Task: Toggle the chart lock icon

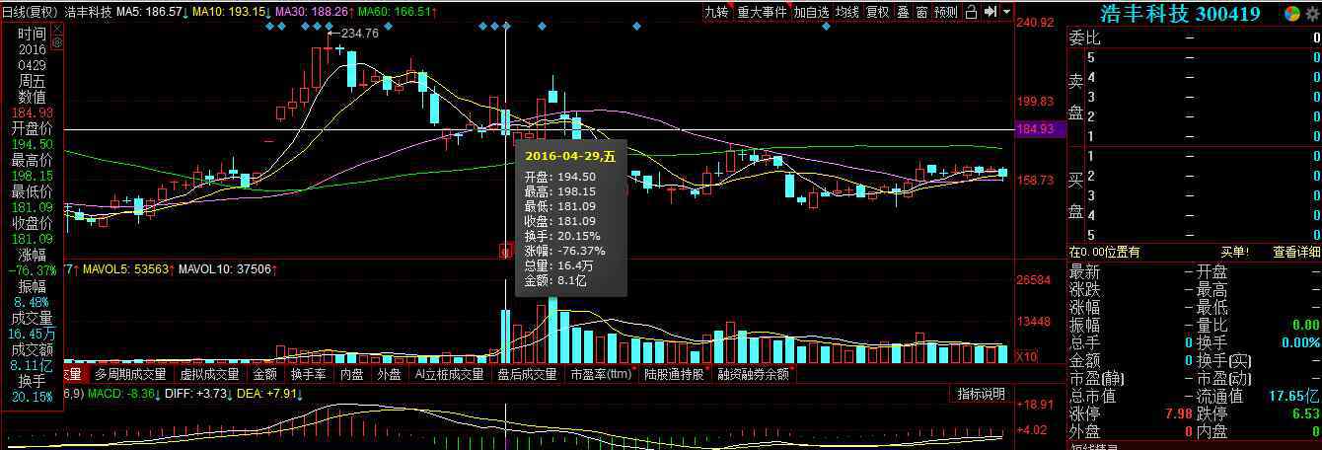Action: pyautogui.click(x=972, y=12)
